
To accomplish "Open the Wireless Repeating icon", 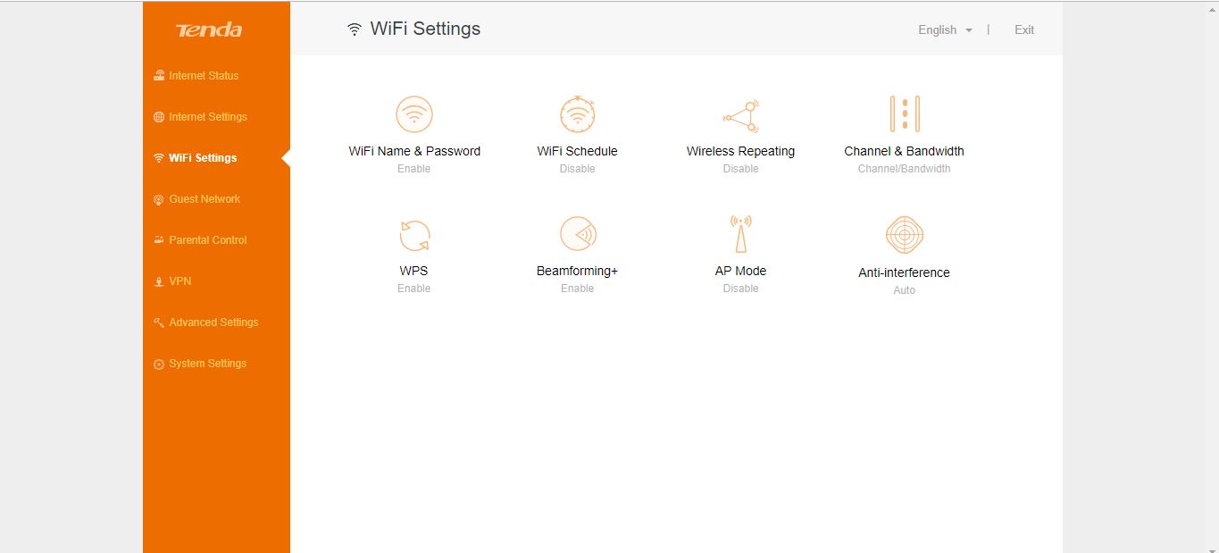I will tap(741, 115).
